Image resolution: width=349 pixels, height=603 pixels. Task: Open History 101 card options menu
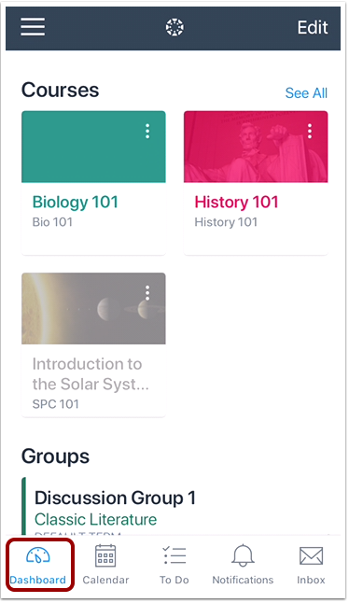point(310,132)
